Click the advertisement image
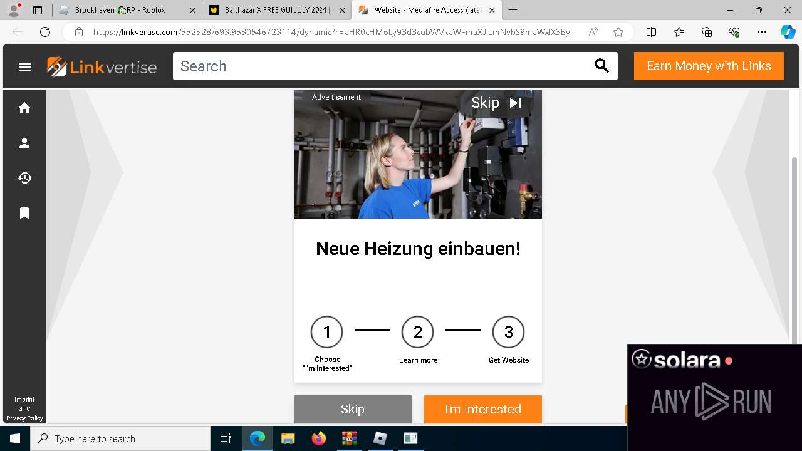The height and width of the screenshot is (451, 802). point(418,154)
